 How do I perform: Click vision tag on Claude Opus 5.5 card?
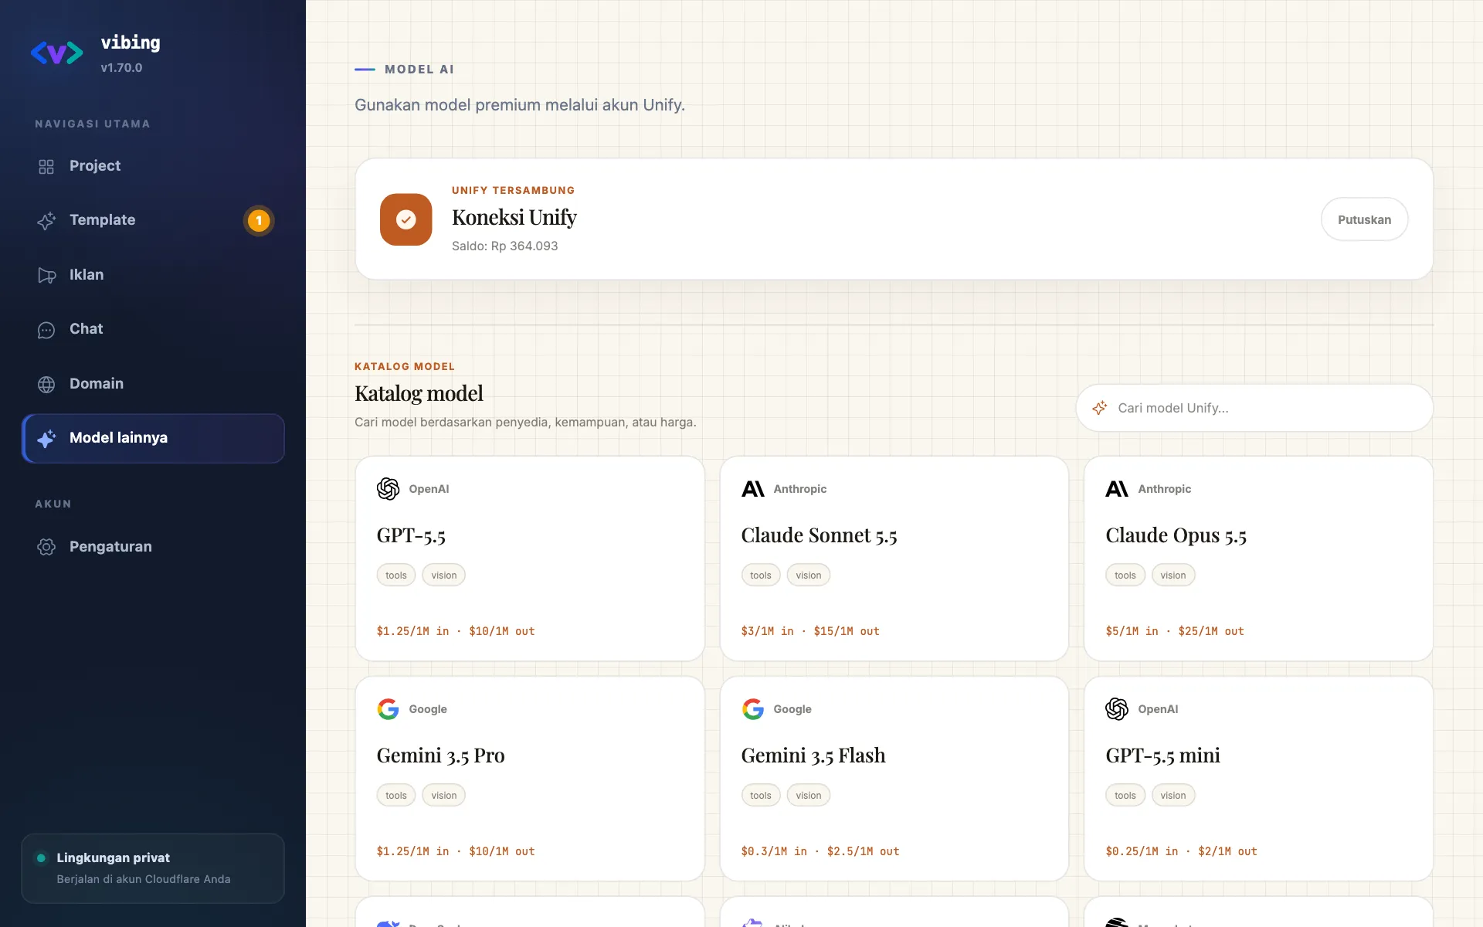click(1173, 576)
